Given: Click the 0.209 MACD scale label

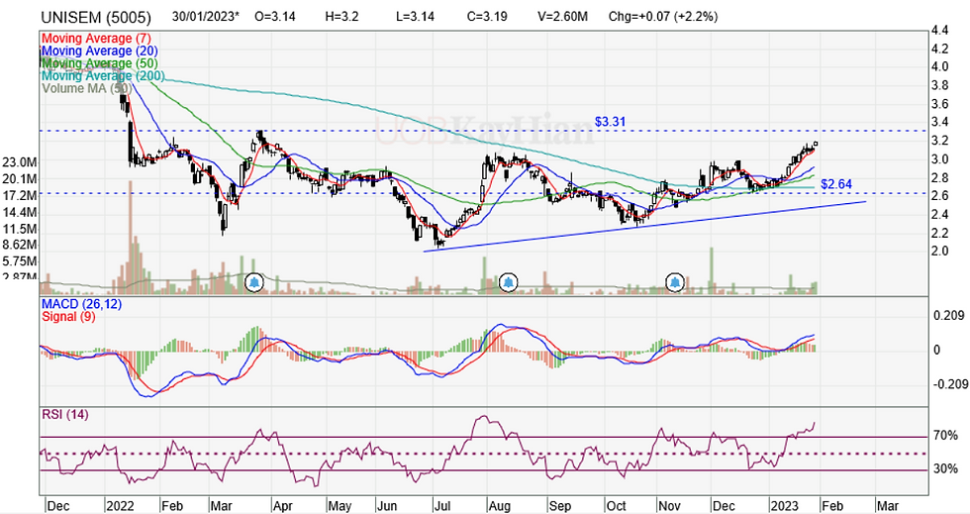Looking at the screenshot, I should click(948, 316).
